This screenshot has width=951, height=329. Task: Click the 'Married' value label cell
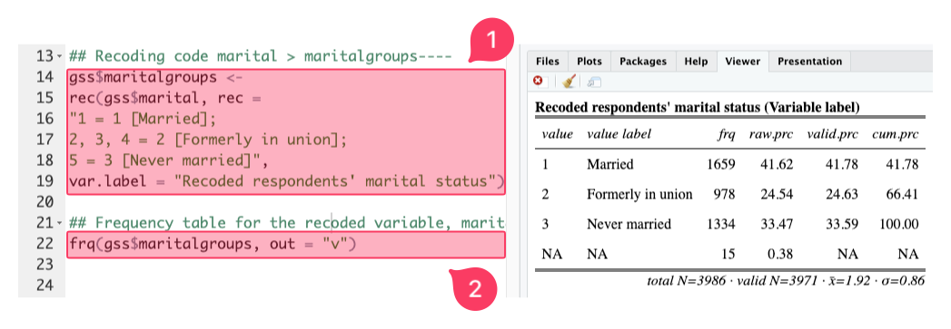610,165
